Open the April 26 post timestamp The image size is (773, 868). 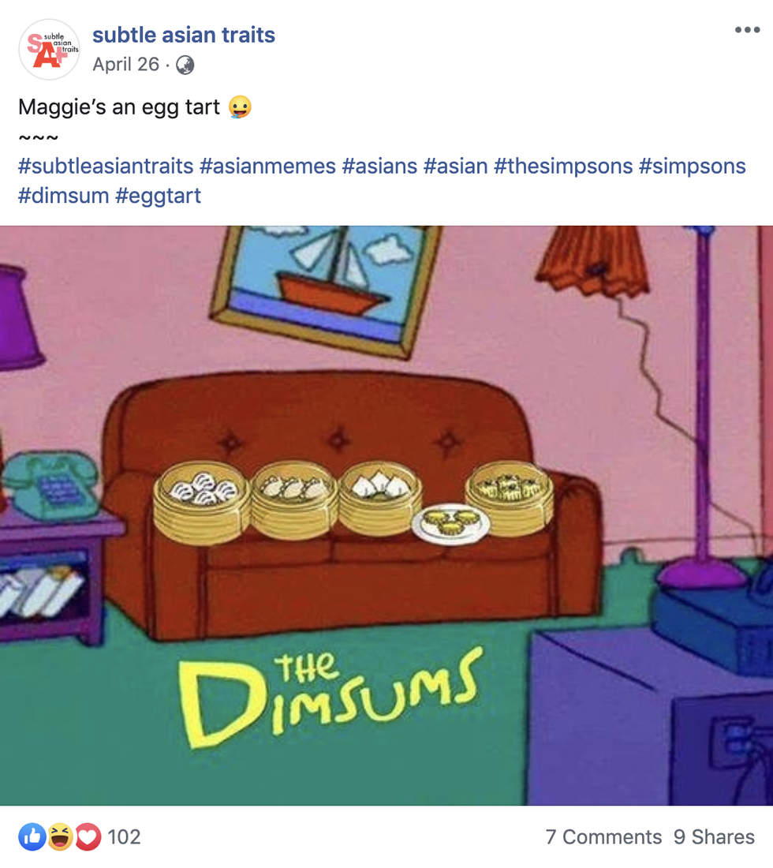(x=125, y=64)
